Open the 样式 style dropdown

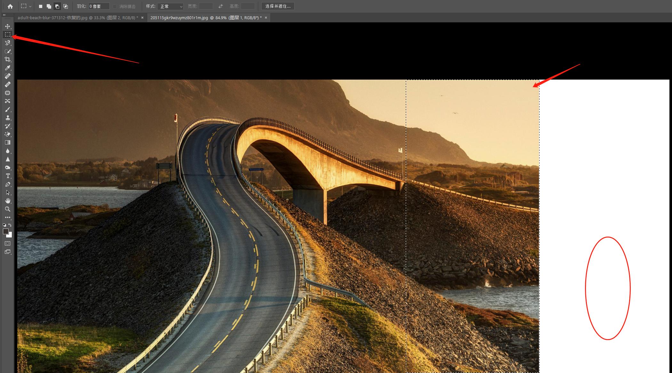170,6
